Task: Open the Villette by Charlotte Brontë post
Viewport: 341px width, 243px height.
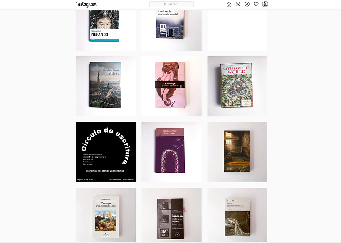Action: pyautogui.click(x=106, y=86)
